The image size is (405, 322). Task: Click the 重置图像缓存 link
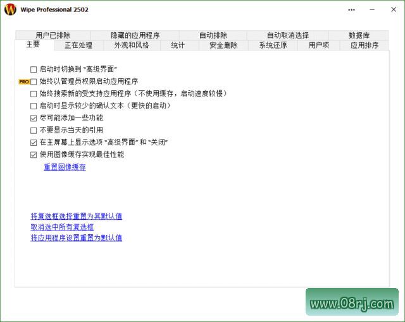coord(65,167)
